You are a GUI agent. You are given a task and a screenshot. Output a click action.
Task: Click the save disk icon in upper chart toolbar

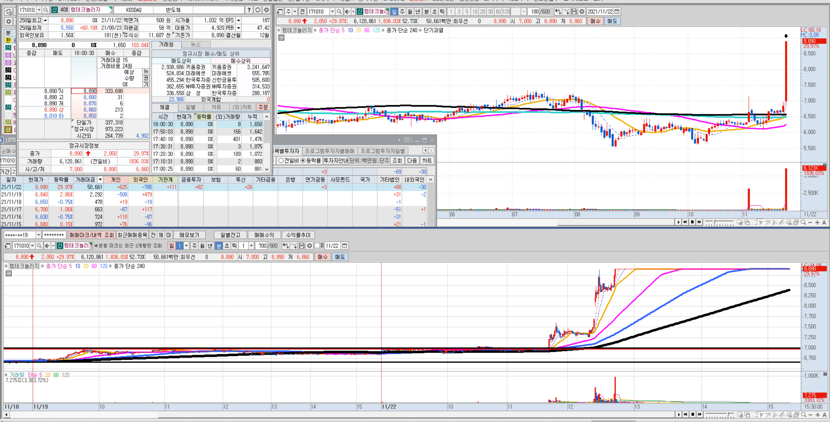coord(574,12)
